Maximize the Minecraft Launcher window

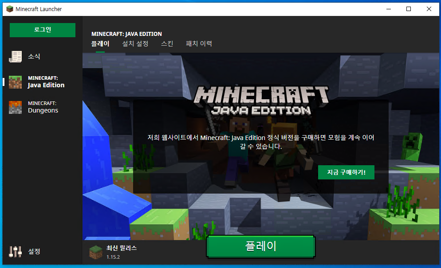point(409,9)
